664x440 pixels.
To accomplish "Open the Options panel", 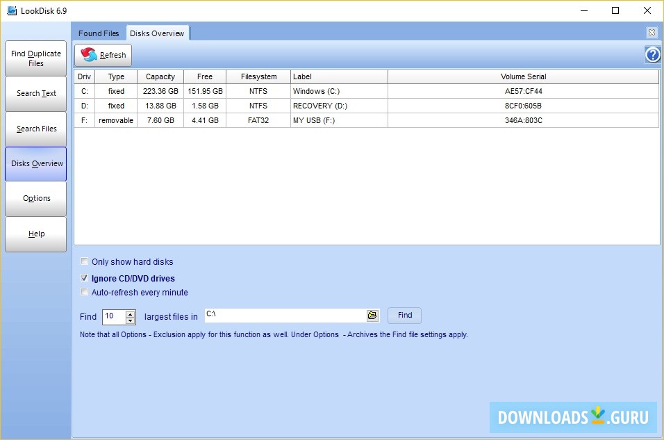I will [x=35, y=198].
